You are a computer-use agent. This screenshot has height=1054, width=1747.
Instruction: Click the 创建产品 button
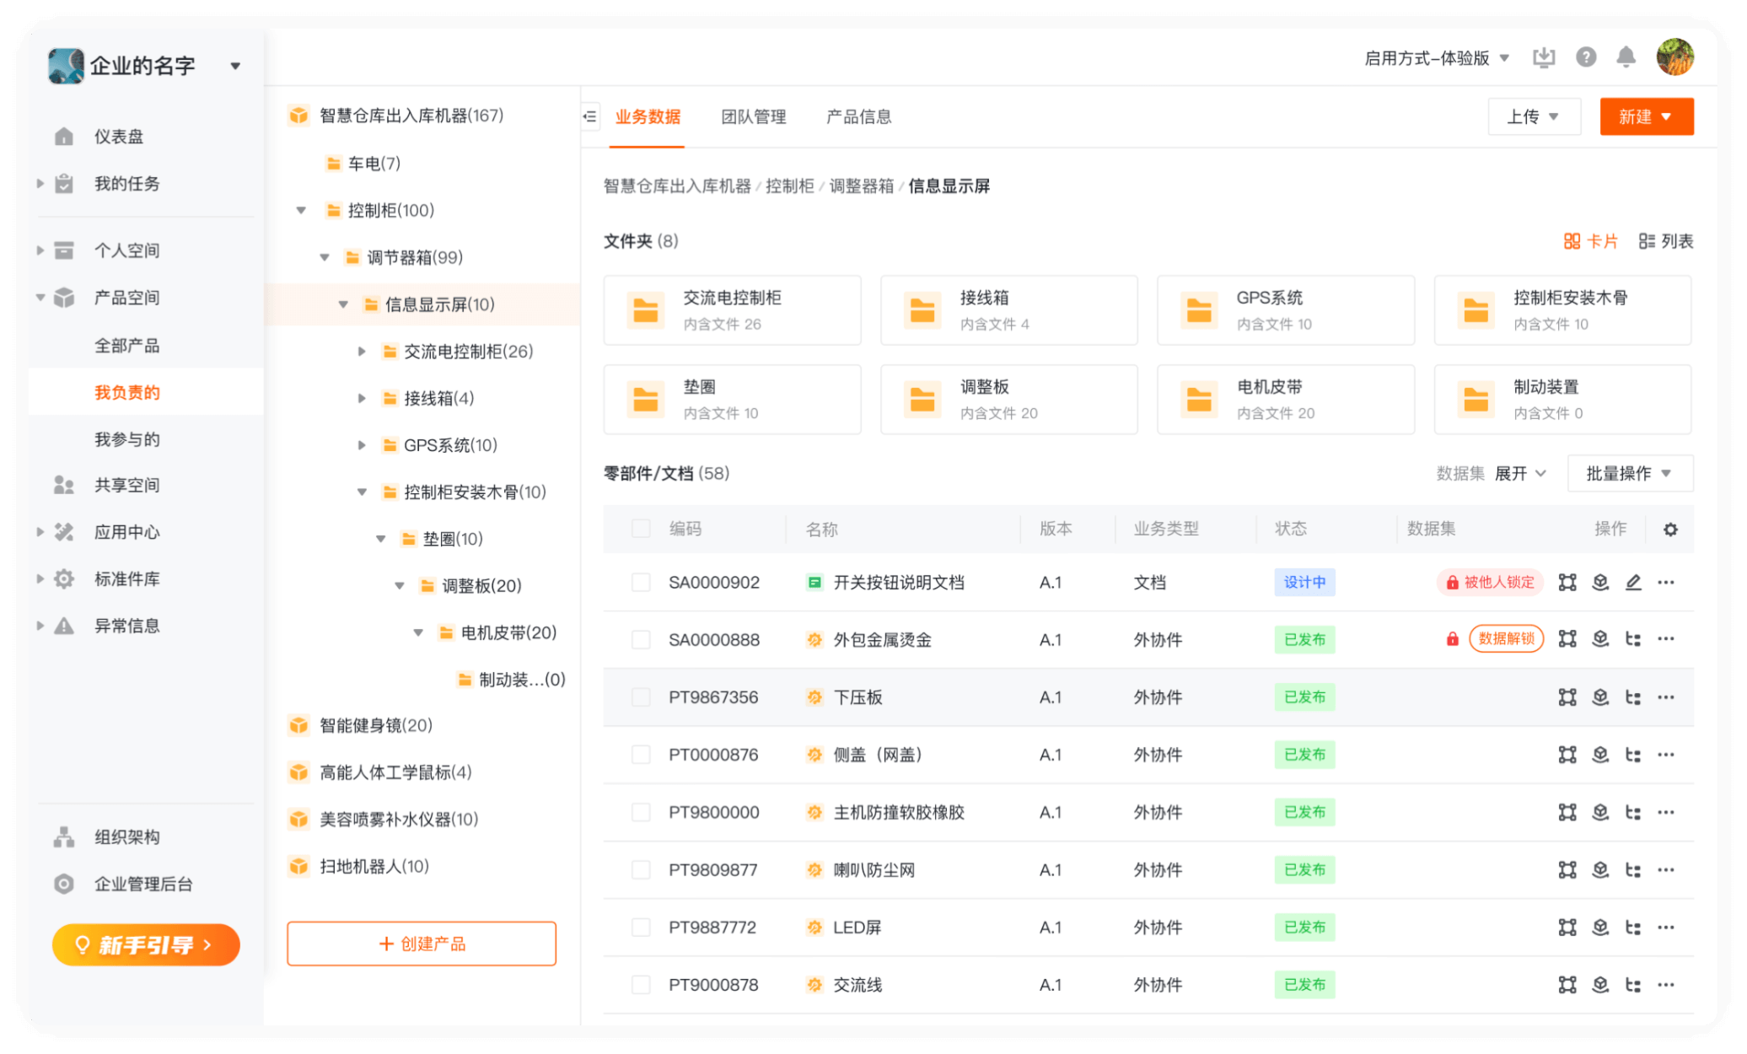[x=422, y=944]
